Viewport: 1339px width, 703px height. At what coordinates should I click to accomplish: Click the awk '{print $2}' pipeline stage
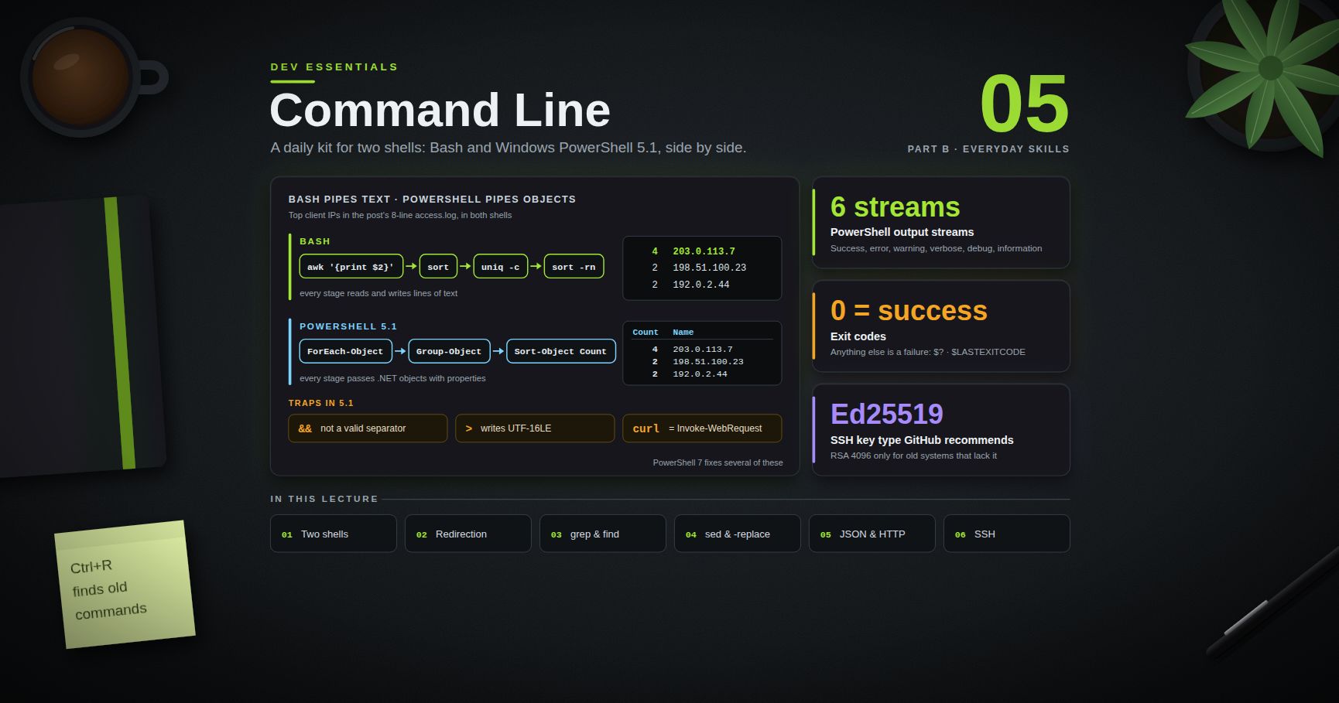tap(351, 266)
